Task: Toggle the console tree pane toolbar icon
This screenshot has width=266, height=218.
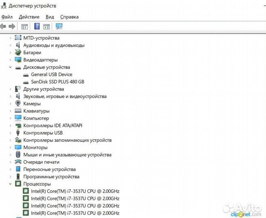Action: pos(24,27)
